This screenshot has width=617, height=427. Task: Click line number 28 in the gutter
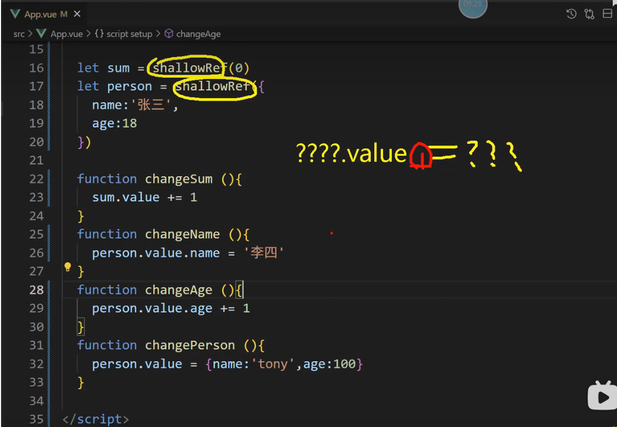pyautogui.click(x=37, y=290)
